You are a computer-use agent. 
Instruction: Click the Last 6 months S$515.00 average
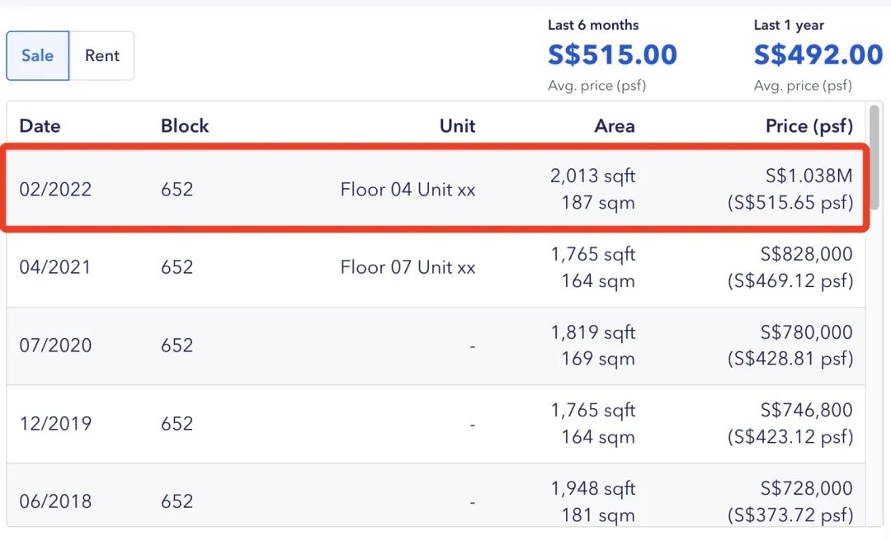tap(612, 55)
